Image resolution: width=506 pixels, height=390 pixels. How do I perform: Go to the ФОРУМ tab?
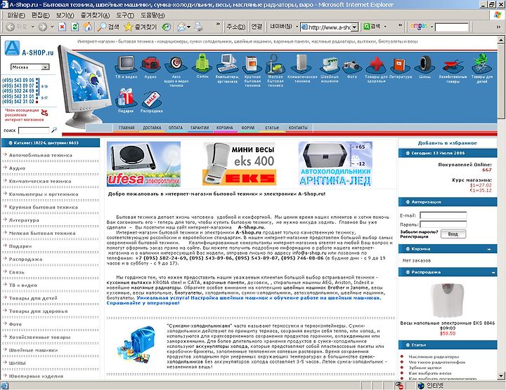click(x=248, y=128)
